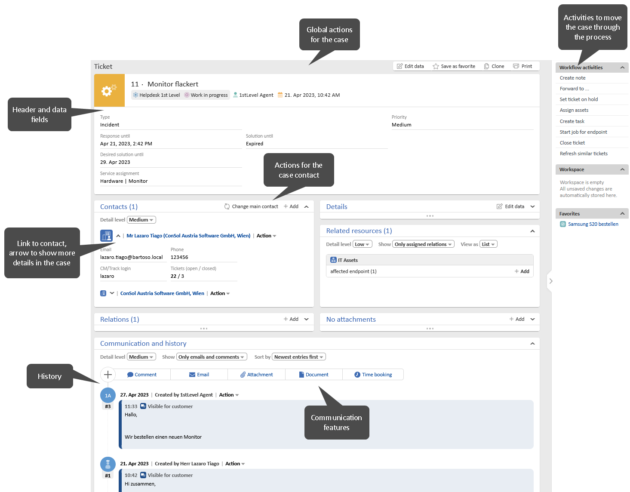The image size is (630, 492).
Task: Open the View as List dropdown
Action: click(489, 244)
